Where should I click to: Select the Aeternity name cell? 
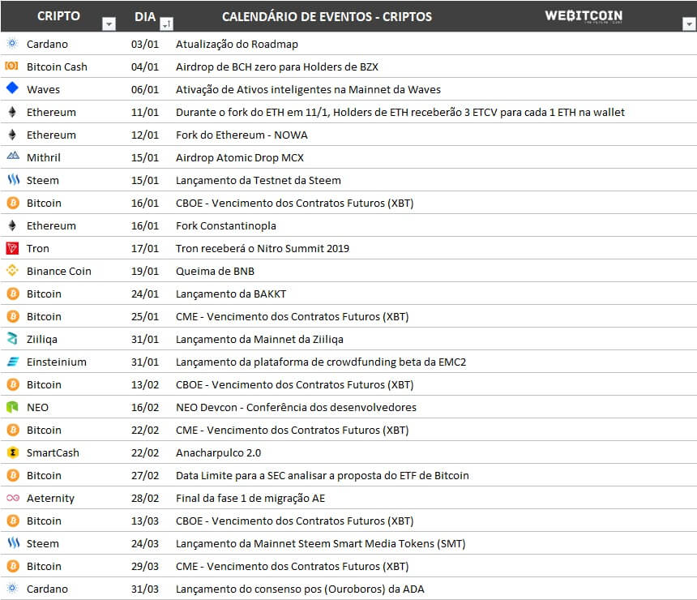point(50,498)
